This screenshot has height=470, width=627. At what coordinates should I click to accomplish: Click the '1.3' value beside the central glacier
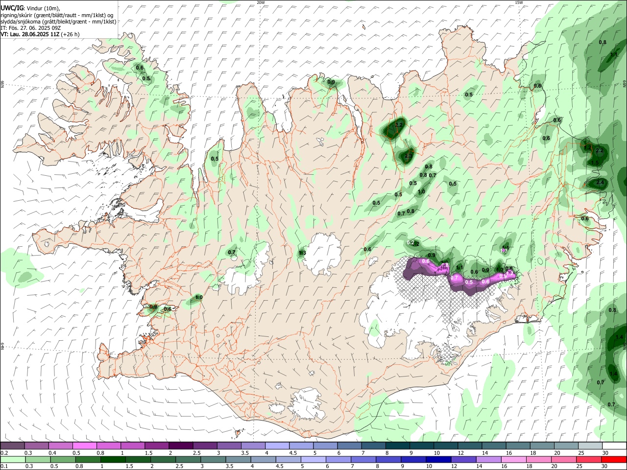tap(302, 253)
